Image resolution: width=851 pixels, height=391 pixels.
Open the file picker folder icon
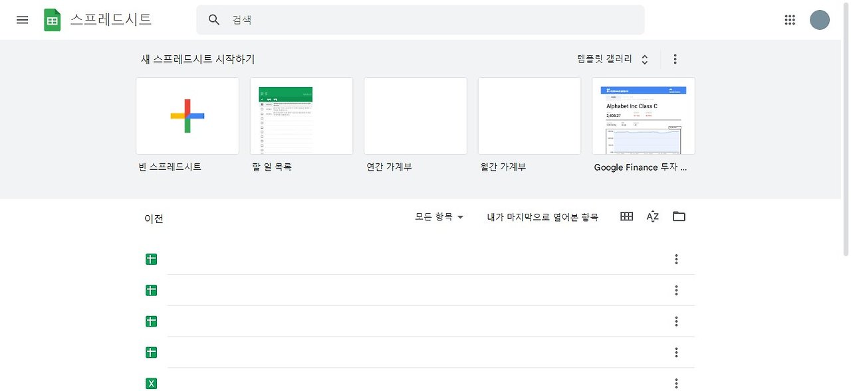pos(679,216)
